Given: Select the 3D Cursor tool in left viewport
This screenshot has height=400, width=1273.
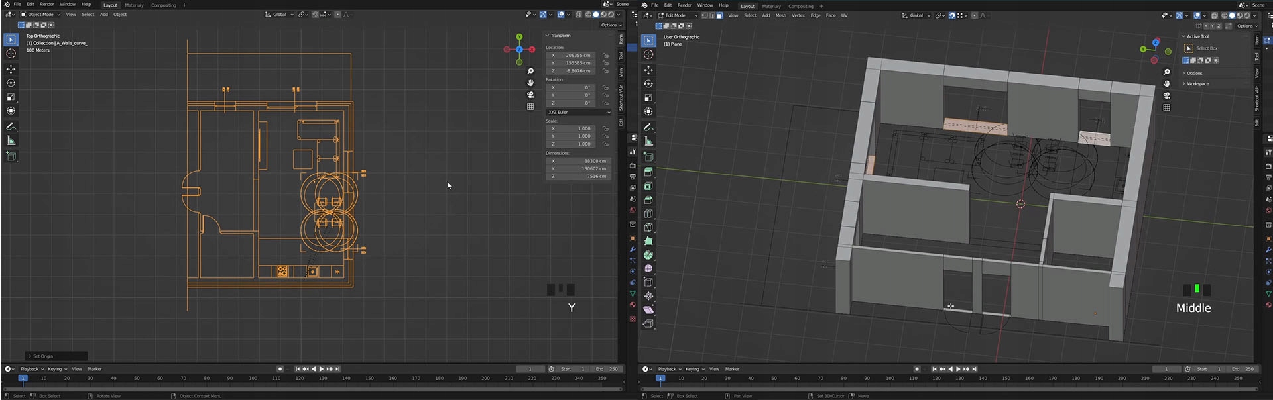Looking at the screenshot, I should (x=11, y=54).
